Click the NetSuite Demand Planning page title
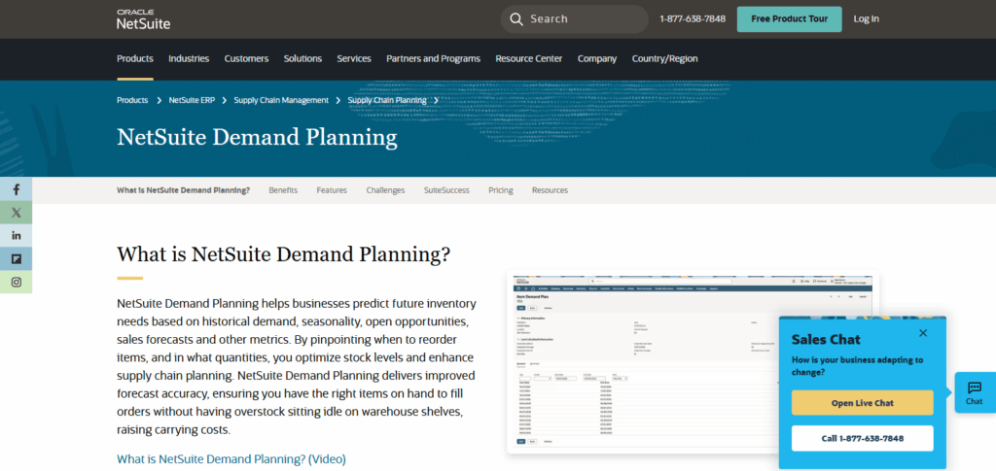 [257, 138]
